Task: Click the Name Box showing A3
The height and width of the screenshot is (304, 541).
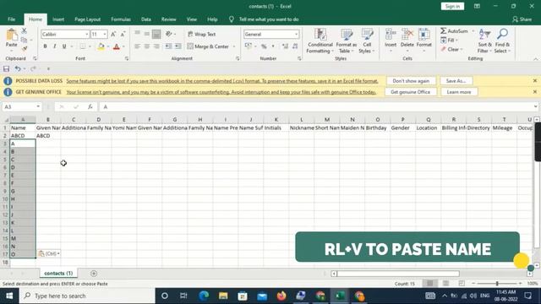Action: (21, 107)
